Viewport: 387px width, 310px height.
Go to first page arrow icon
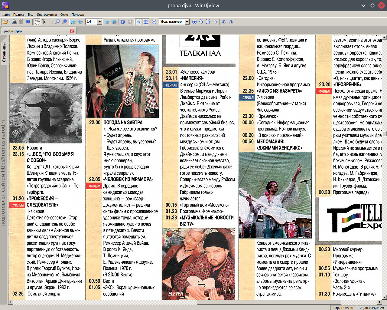pos(73,22)
